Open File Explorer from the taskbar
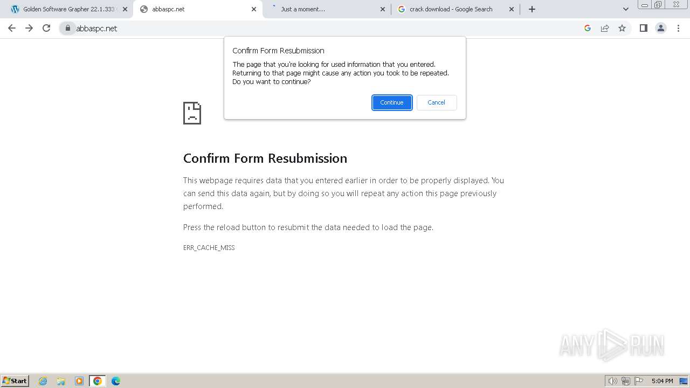Screen dimensions: 690x388 [x=61, y=381]
